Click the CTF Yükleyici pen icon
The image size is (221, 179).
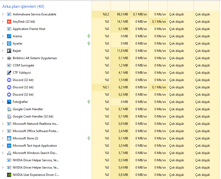coord(9,73)
